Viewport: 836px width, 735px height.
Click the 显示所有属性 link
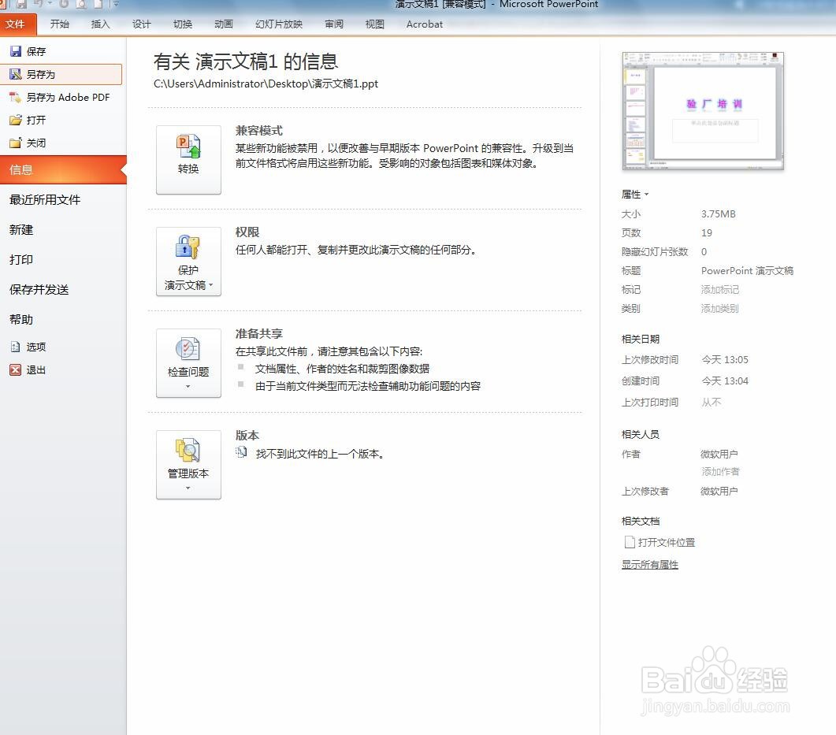tap(649, 564)
